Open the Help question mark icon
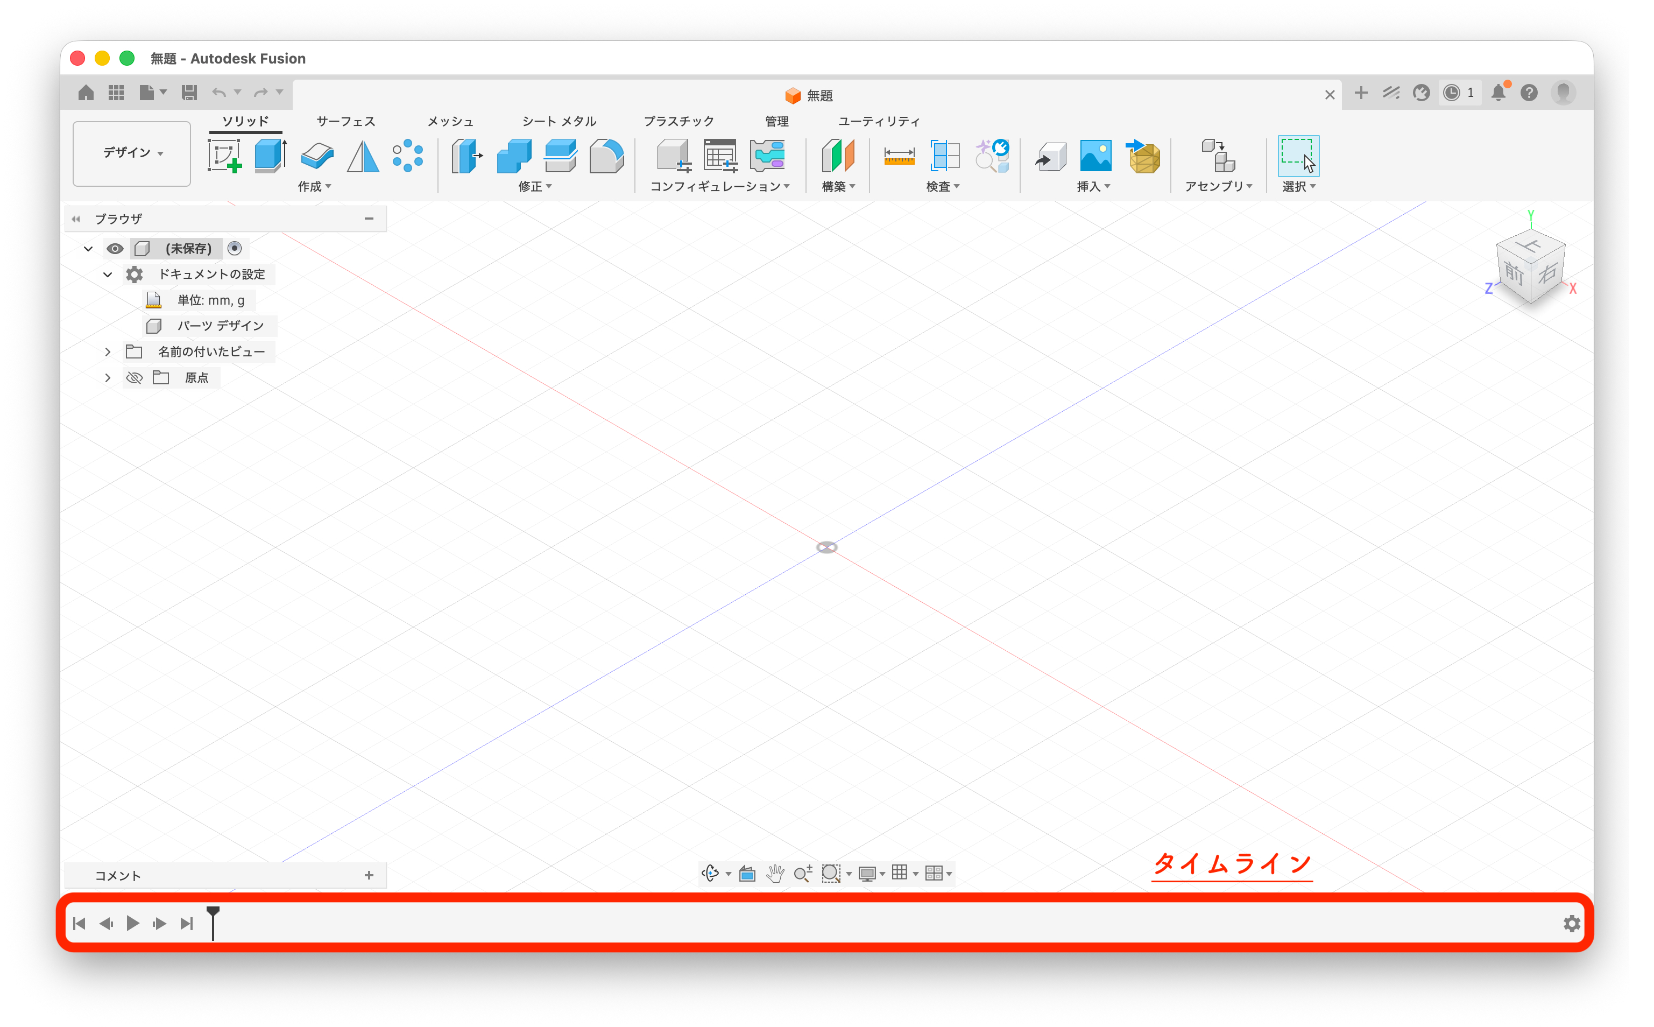Screen dimensions: 1654x1027 point(1529,93)
